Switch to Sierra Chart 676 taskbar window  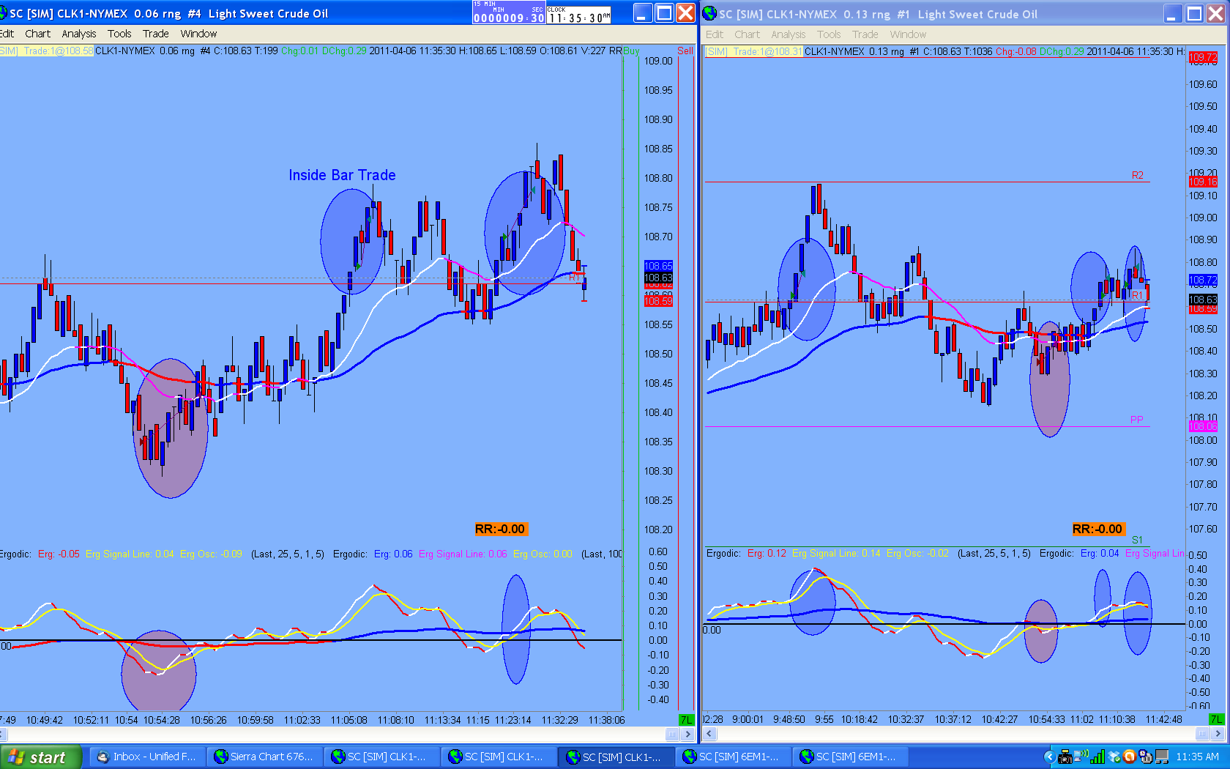coord(264,757)
